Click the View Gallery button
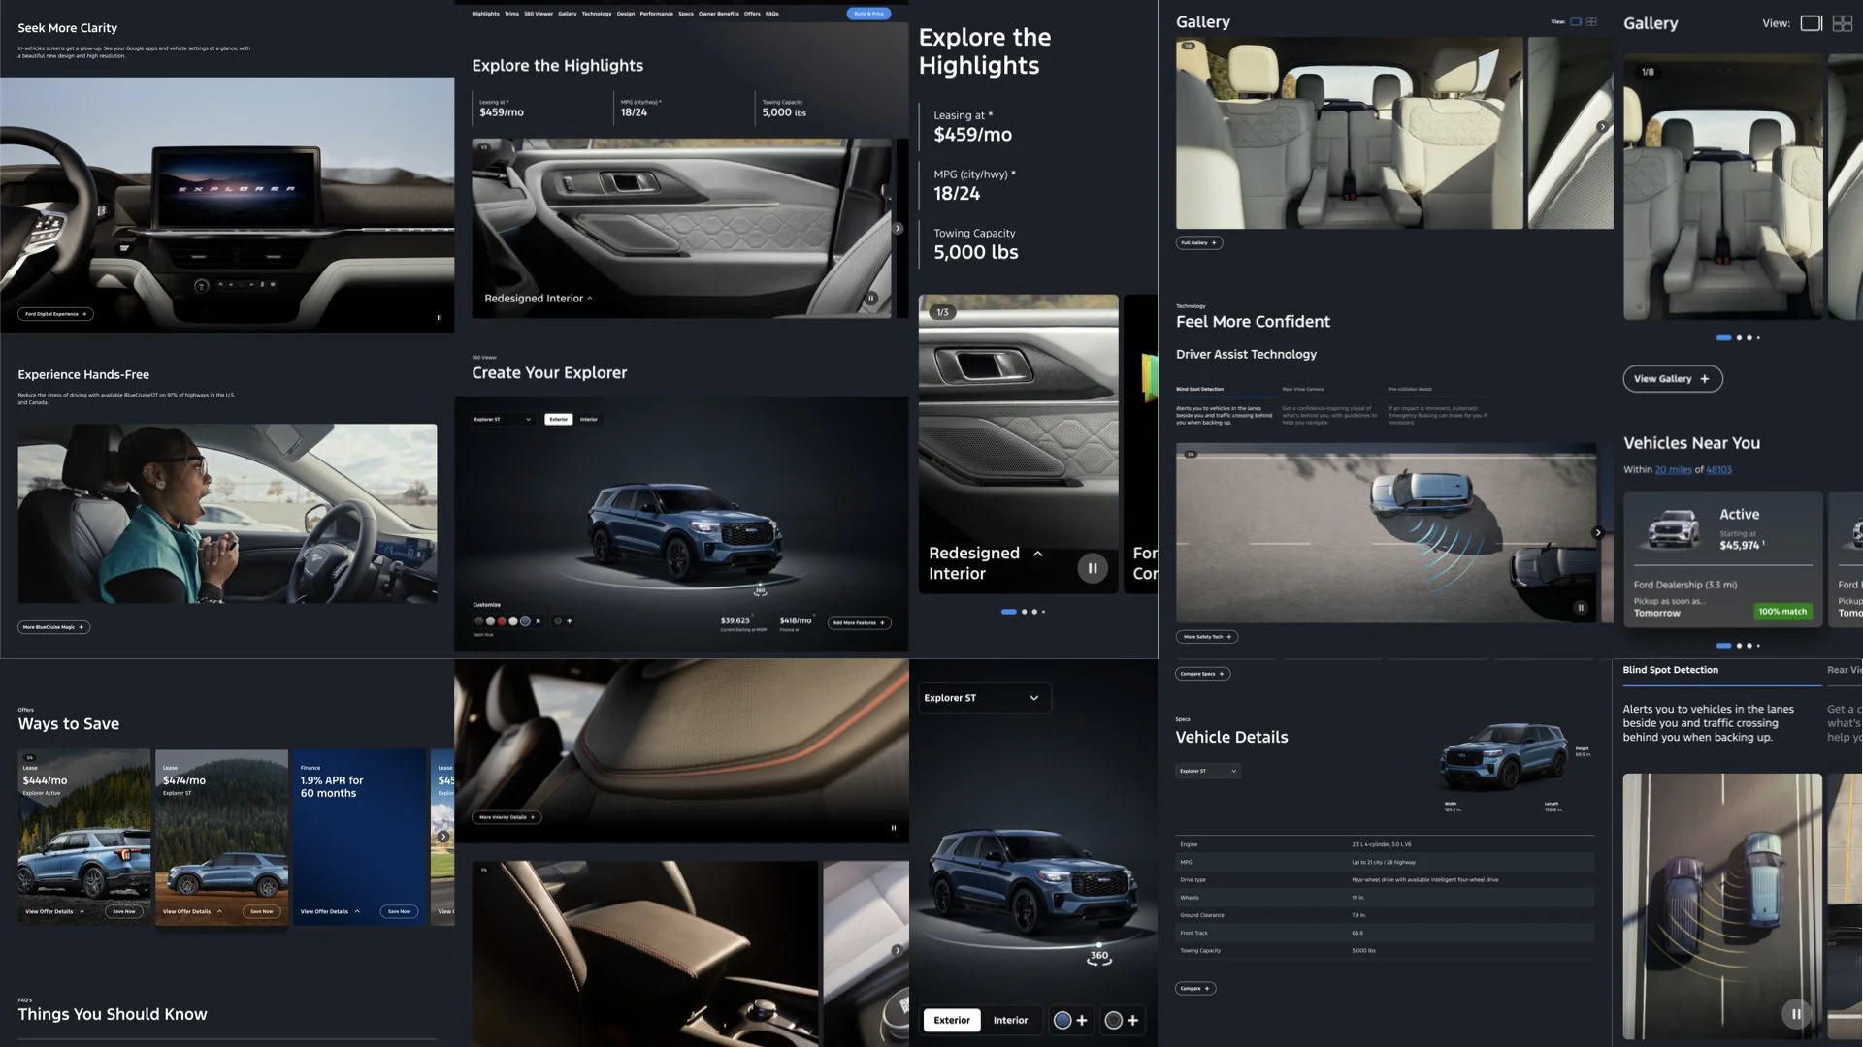The height and width of the screenshot is (1047, 1863). (1672, 379)
